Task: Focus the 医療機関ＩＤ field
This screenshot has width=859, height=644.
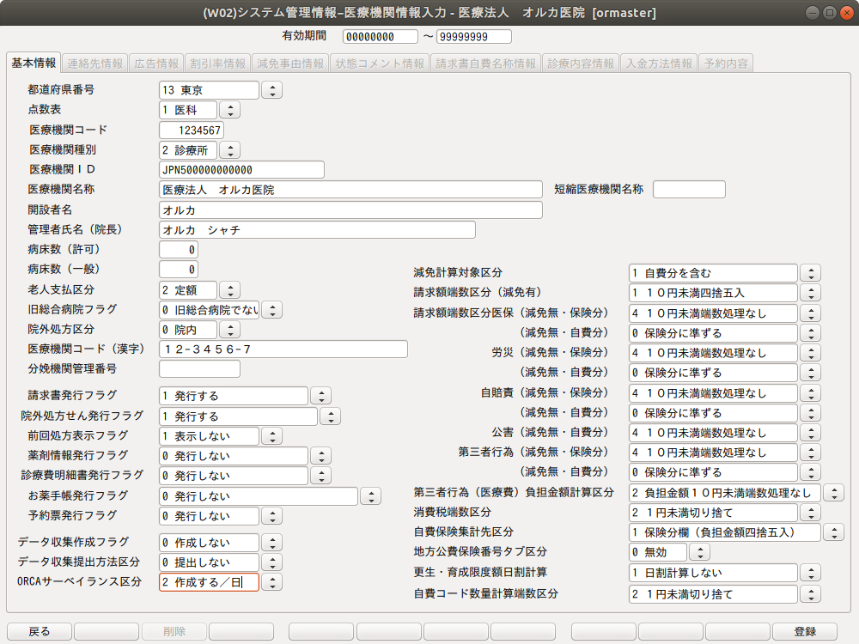Action: pos(241,170)
